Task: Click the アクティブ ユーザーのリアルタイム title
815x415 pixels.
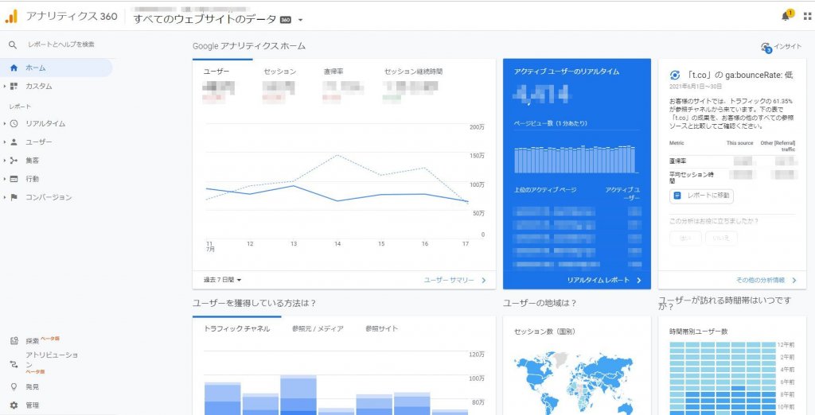Action: [566, 72]
